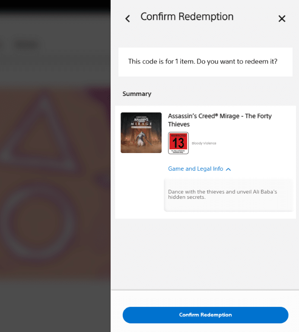This screenshot has height=332, width=299.
Task: Select the Assassin's Creed Mirage cover thumbnail
Action: pos(141,133)
